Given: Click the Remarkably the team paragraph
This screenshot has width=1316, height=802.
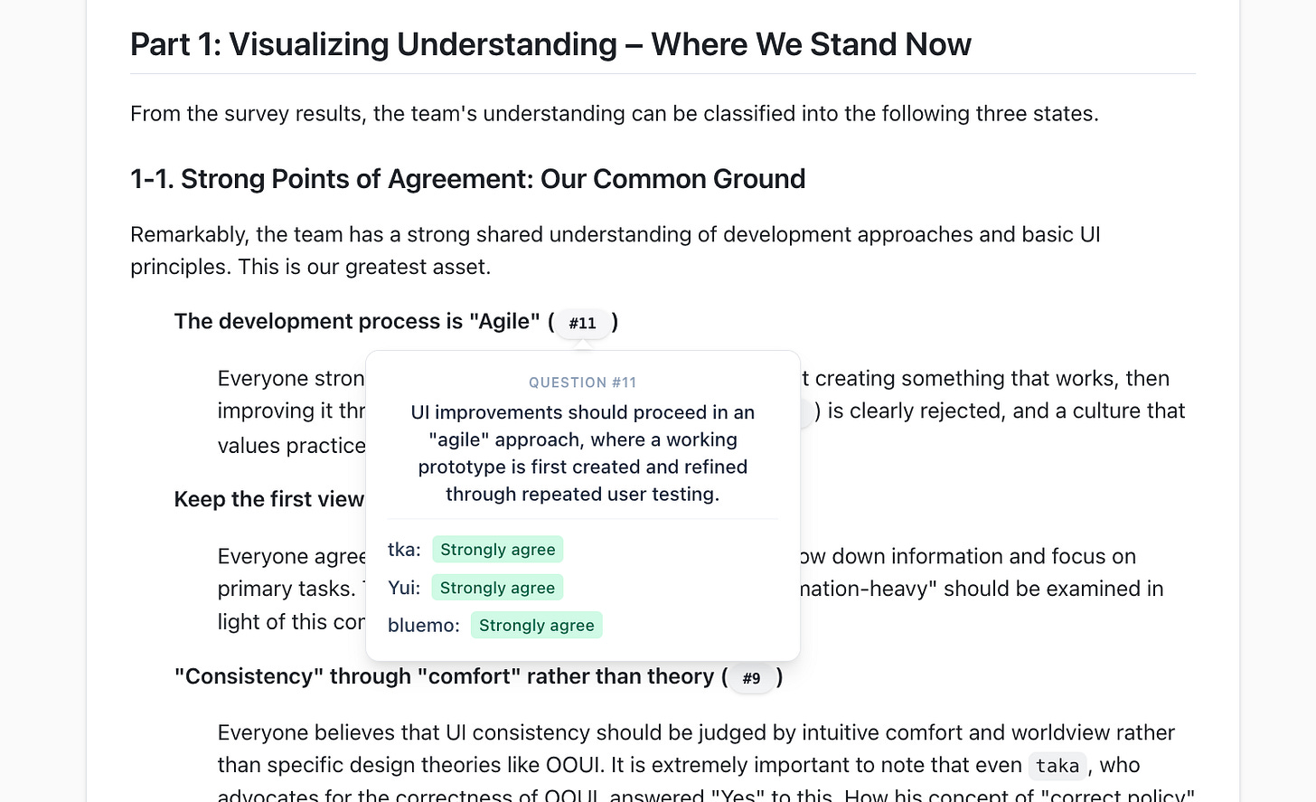Looking at the screenshot, I should 616,250.
